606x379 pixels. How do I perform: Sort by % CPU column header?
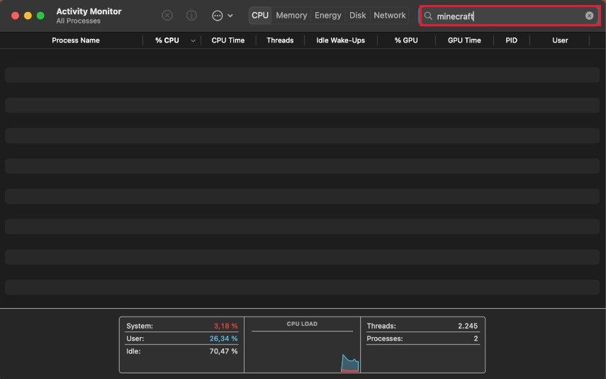(x=167, y=40)
